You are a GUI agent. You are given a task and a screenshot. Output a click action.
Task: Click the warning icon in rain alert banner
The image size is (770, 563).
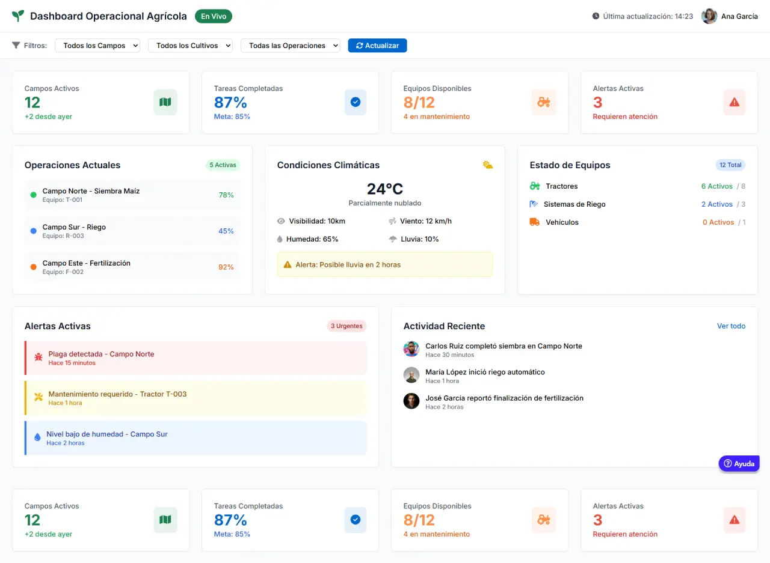288,264
